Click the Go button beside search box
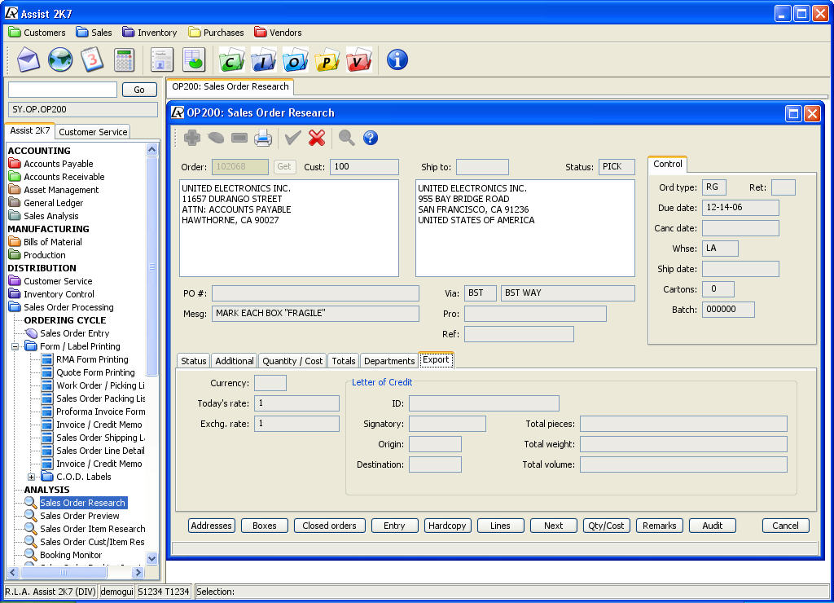The image size is (834, 603). pos(139,90)
